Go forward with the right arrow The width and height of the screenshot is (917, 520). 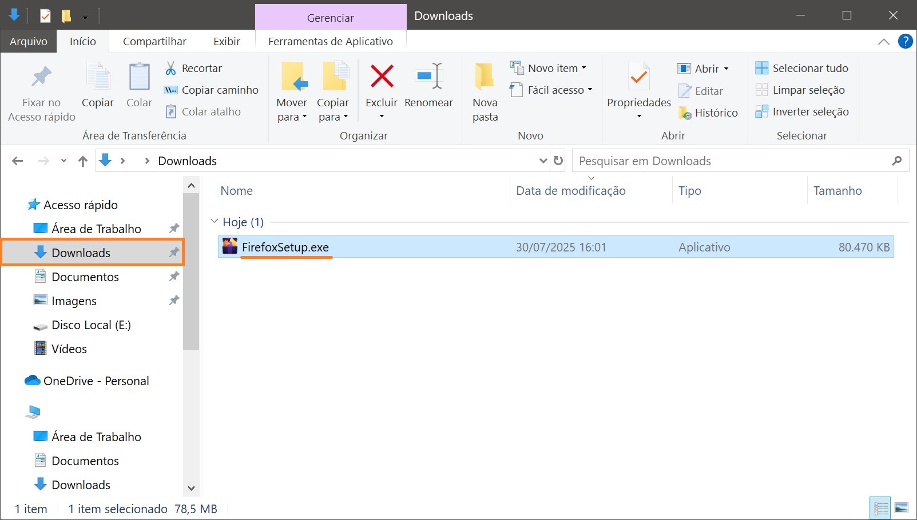[x=43, y=161]
